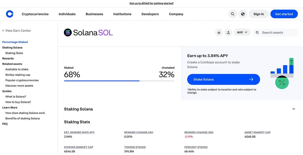Open the Company menu
This screenshot has height=155, width=303.
click(176, 14)
